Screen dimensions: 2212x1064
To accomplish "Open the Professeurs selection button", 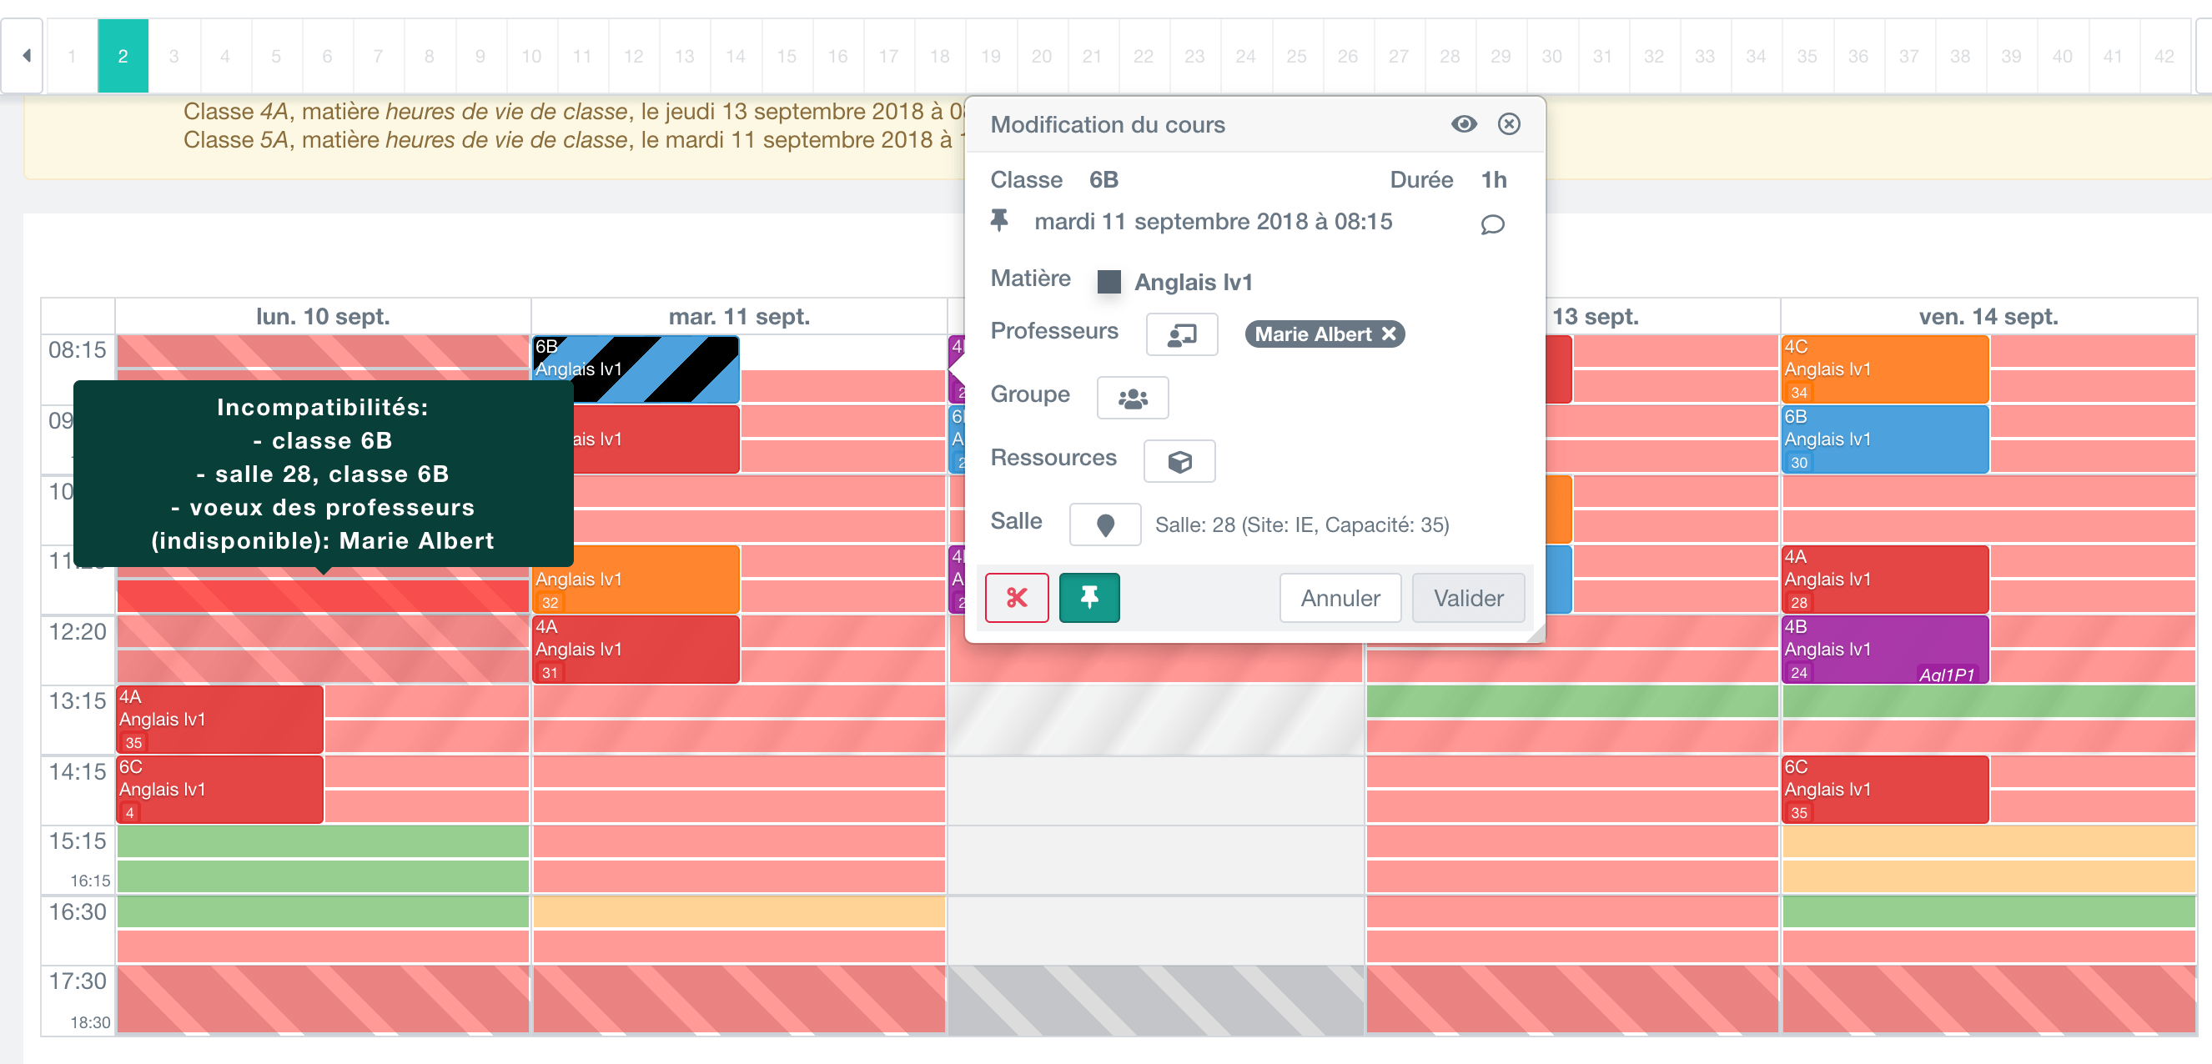I will point(1181,334).
